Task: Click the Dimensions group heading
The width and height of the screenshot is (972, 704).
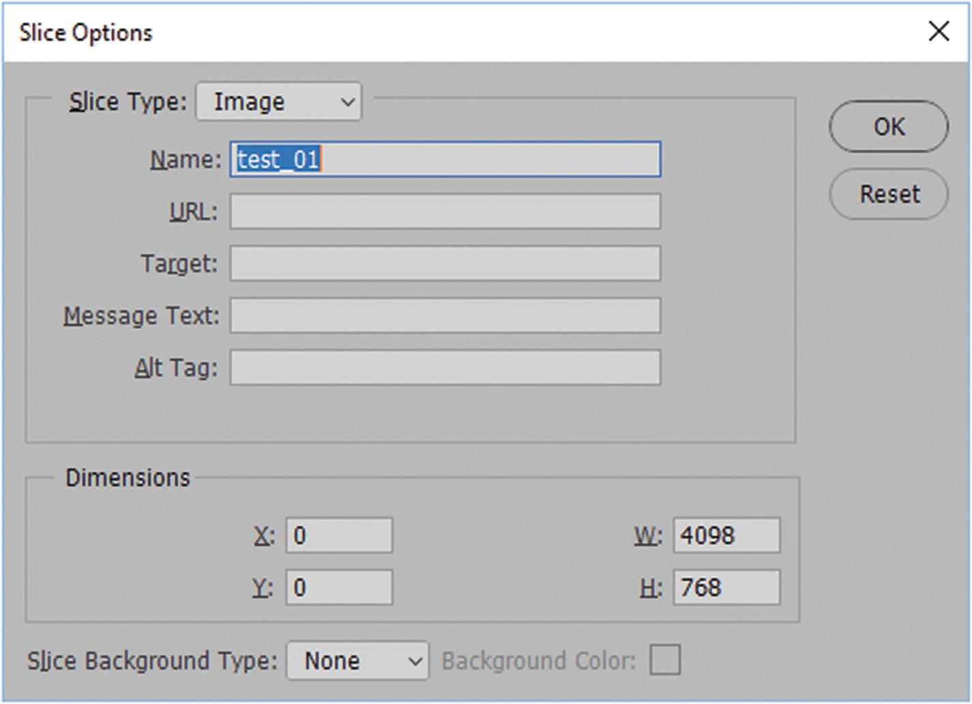Action: pyautogui.click(x=128, y=478)
